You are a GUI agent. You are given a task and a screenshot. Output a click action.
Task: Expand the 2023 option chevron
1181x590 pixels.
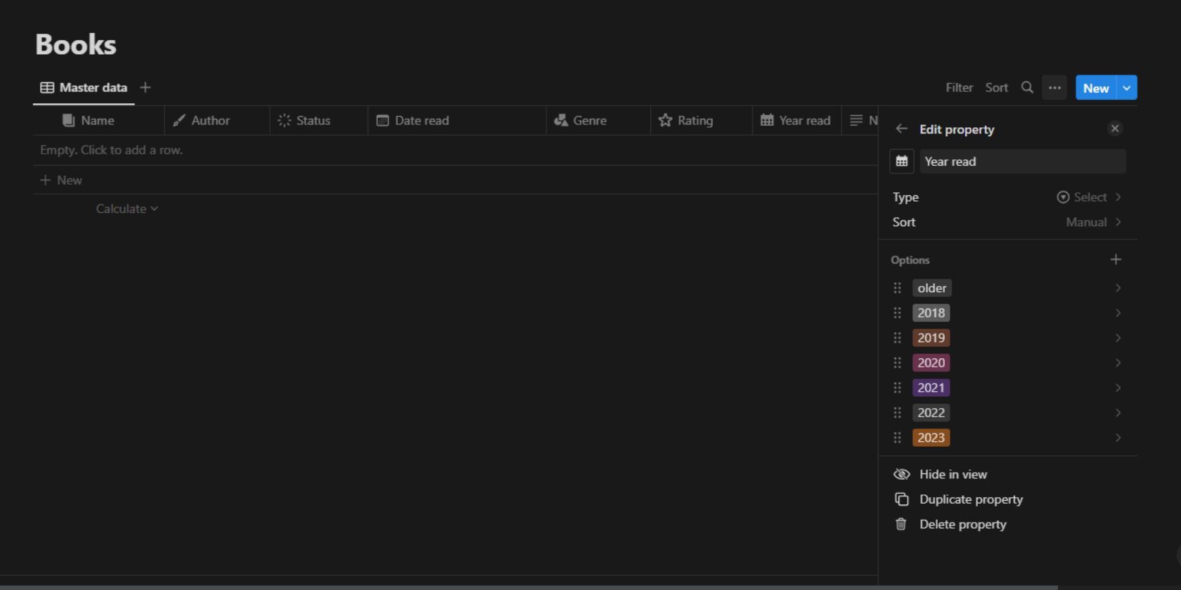click(x=1118, y=438)
